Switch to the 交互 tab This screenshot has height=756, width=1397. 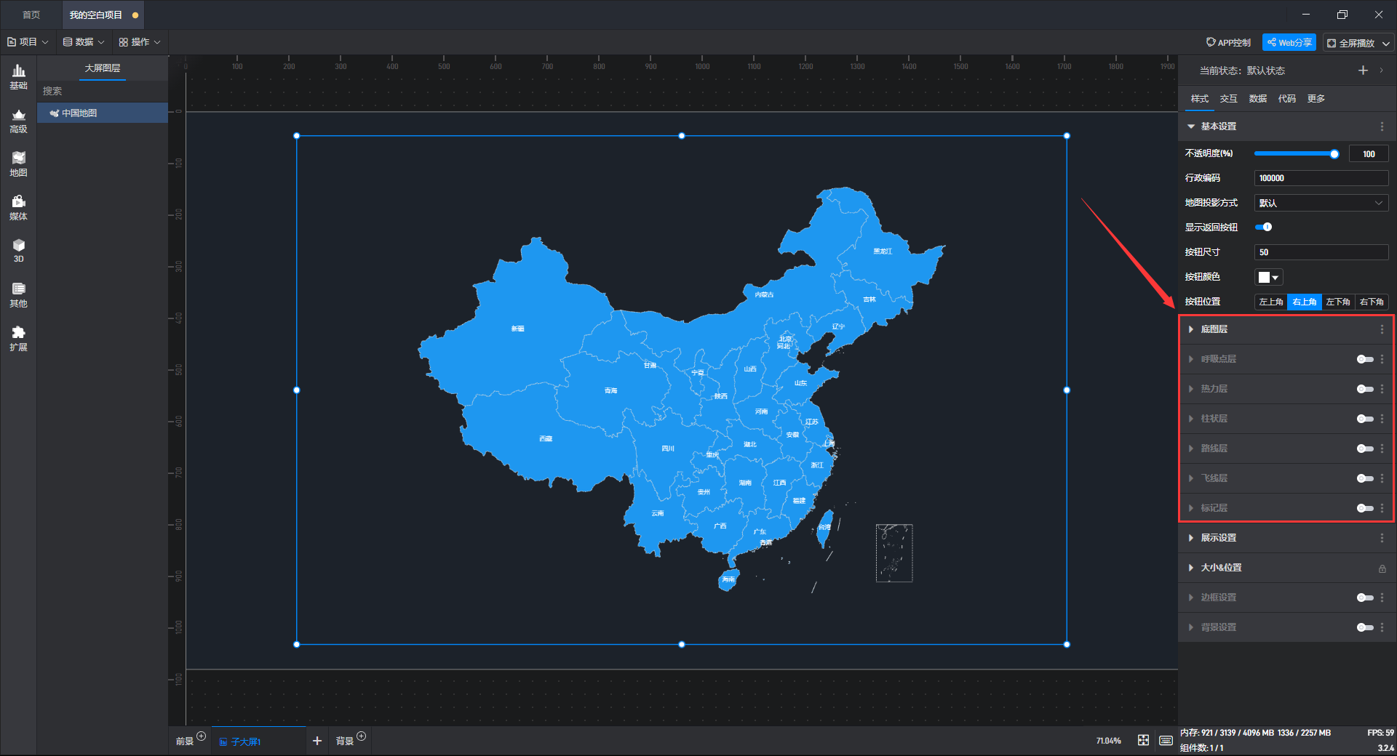pyautogui.click(x=1228, y=99)
